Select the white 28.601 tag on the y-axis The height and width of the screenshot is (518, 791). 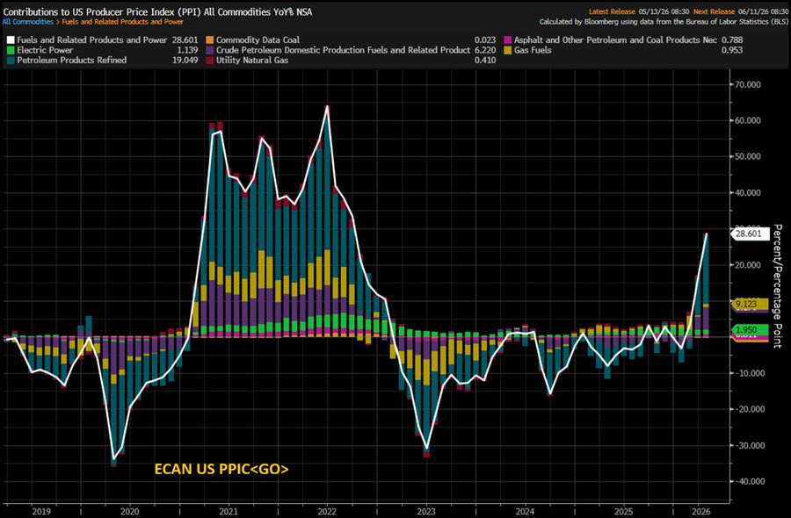tap(751, 234)
